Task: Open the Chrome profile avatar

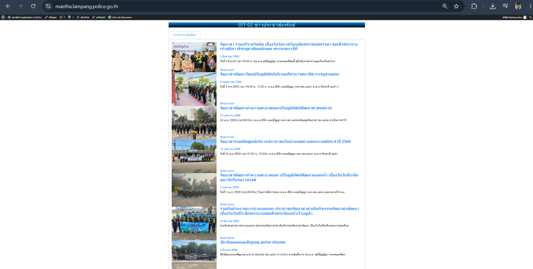Action: 518,6
